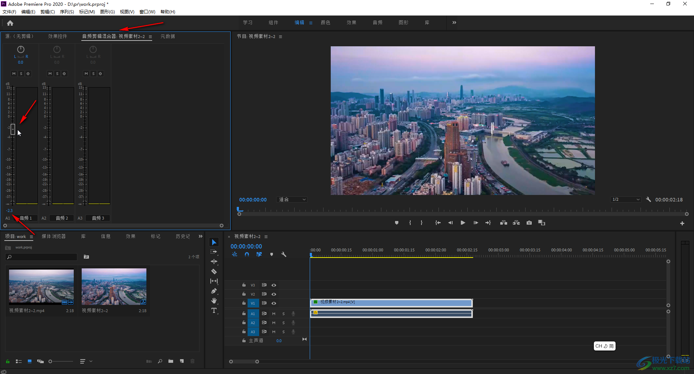Add a marker in the timeline
694x374 pixels.
tap(271, 254)
